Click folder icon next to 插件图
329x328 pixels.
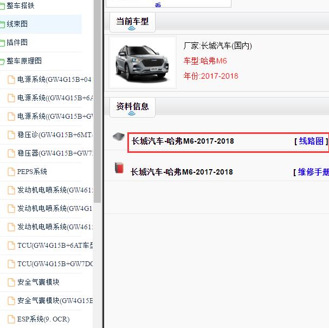pos(2,43)
